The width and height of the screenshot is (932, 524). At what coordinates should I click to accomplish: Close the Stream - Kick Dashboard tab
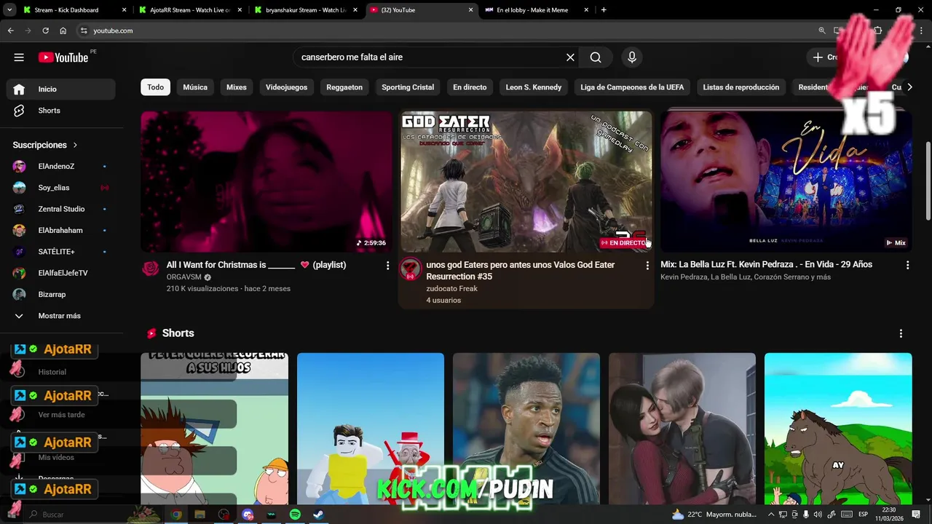[124, 10]
